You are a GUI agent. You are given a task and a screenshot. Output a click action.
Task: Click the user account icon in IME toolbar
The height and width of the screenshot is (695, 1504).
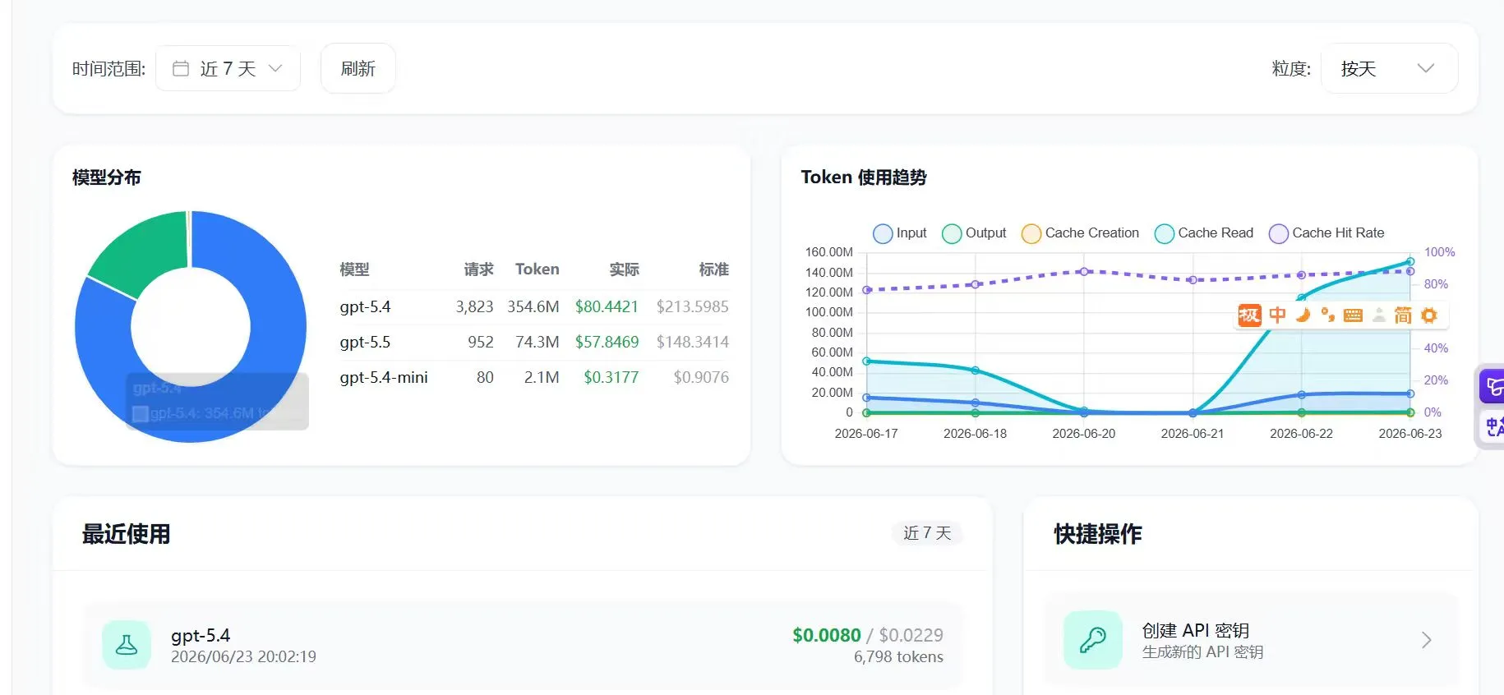coord(1379,315)
